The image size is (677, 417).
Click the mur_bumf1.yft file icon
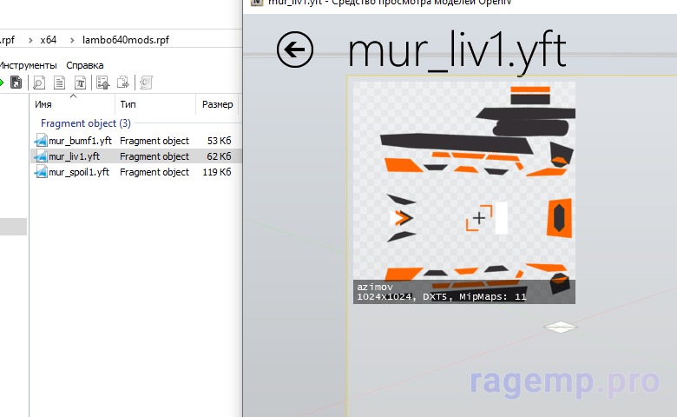click(40, 141)
